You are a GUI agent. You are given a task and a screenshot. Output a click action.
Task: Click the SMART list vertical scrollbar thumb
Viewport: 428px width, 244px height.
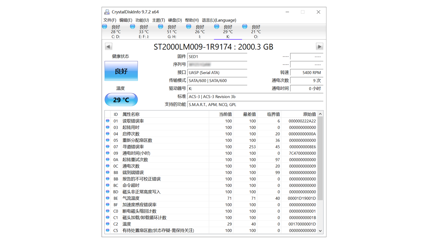coord(320,159)
